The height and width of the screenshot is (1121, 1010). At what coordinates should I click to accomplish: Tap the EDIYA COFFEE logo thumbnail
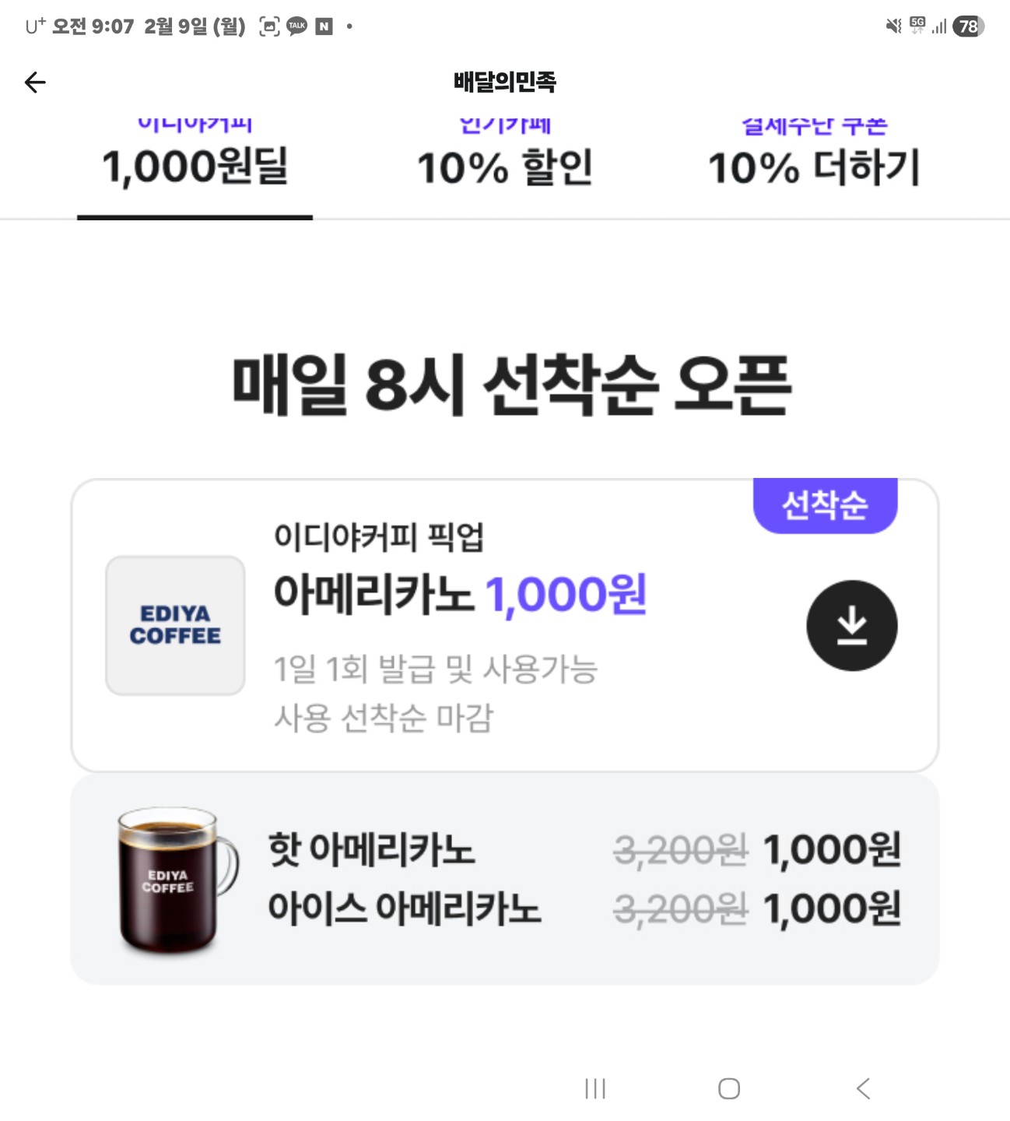[175, 625]
